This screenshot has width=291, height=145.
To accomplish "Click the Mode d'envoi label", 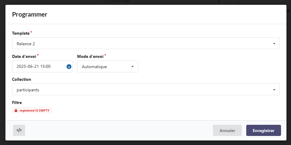I will coord(90,56).
